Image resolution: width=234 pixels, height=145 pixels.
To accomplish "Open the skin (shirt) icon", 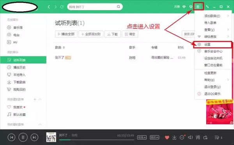I will click(191, 7).
